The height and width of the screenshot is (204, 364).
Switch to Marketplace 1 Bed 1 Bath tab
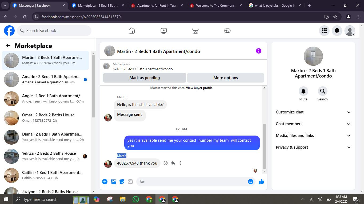98,5
